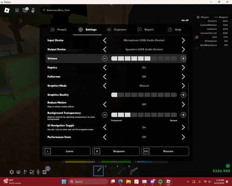Screen dimensions: 232x186
Task: Toggle Reduce Motion with its left arrow
Action: (x=105, y=105)
